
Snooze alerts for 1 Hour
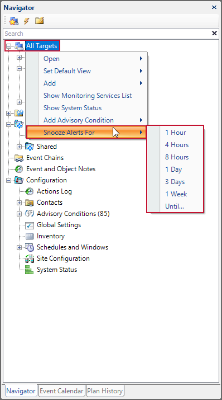pyautogui.click(x=176, y=133)
